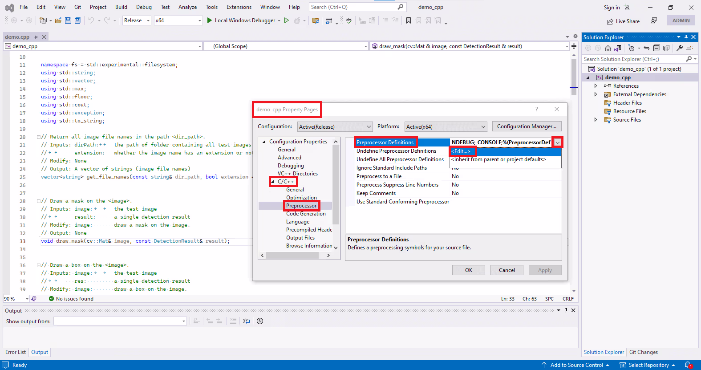This screenshot has height=370, width=701.
Task: Open notifications bell in status bar
Action: (688, 365)
